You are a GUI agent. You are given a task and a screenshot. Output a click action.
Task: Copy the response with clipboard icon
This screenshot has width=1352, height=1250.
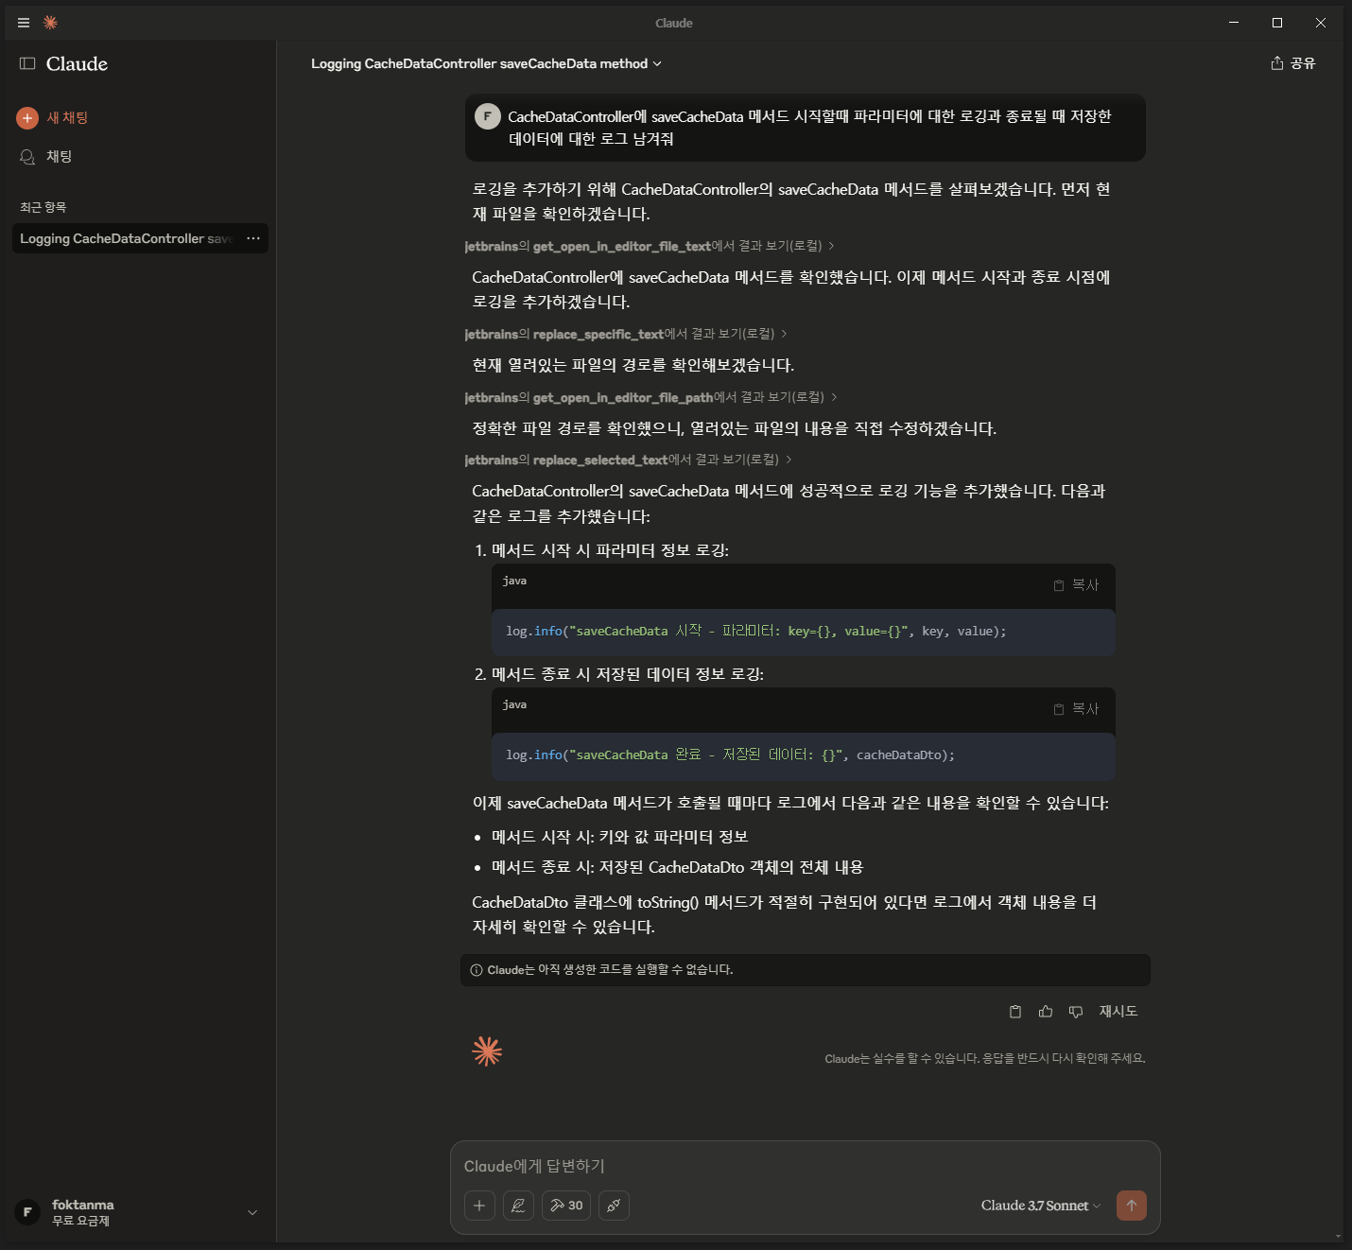click(x=1015, y=1012)
